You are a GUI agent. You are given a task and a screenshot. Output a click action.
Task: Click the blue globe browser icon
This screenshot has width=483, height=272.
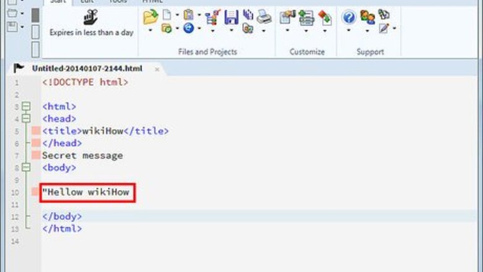tap(188, 28)
